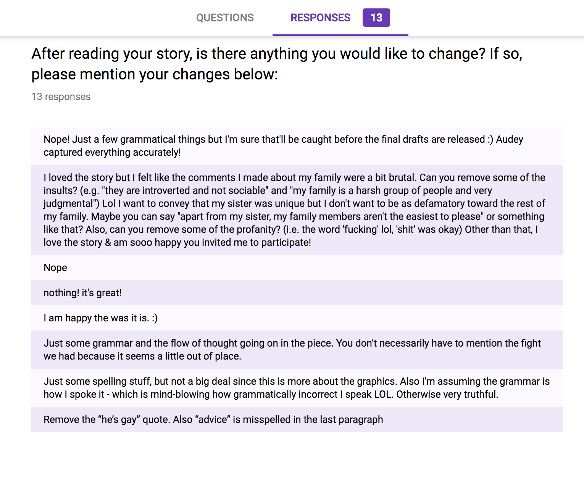Click the gray "13 responses" text
This screenshot has height=484, width=584.
pyautogui.click(x=61, y=97)
